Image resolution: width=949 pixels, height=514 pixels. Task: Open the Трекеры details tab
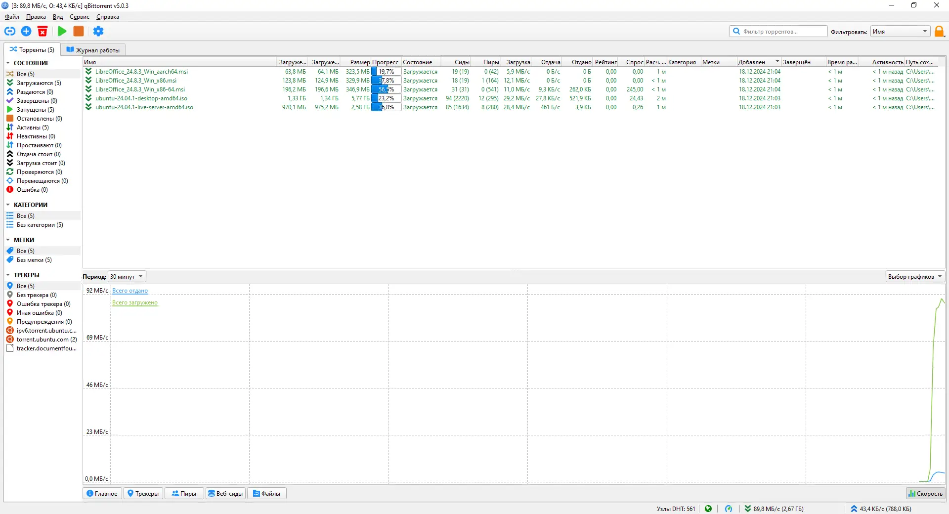pyautogui.click(x=143, y=493)
